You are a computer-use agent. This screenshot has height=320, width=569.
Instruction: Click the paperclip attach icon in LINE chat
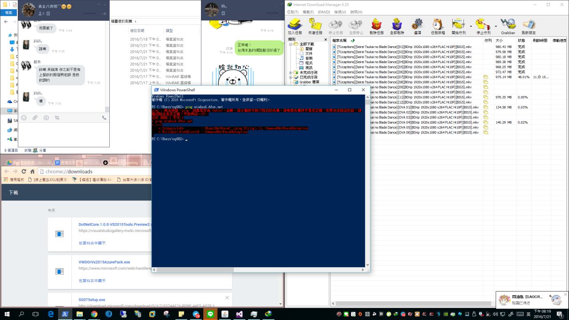pos(35,118)
